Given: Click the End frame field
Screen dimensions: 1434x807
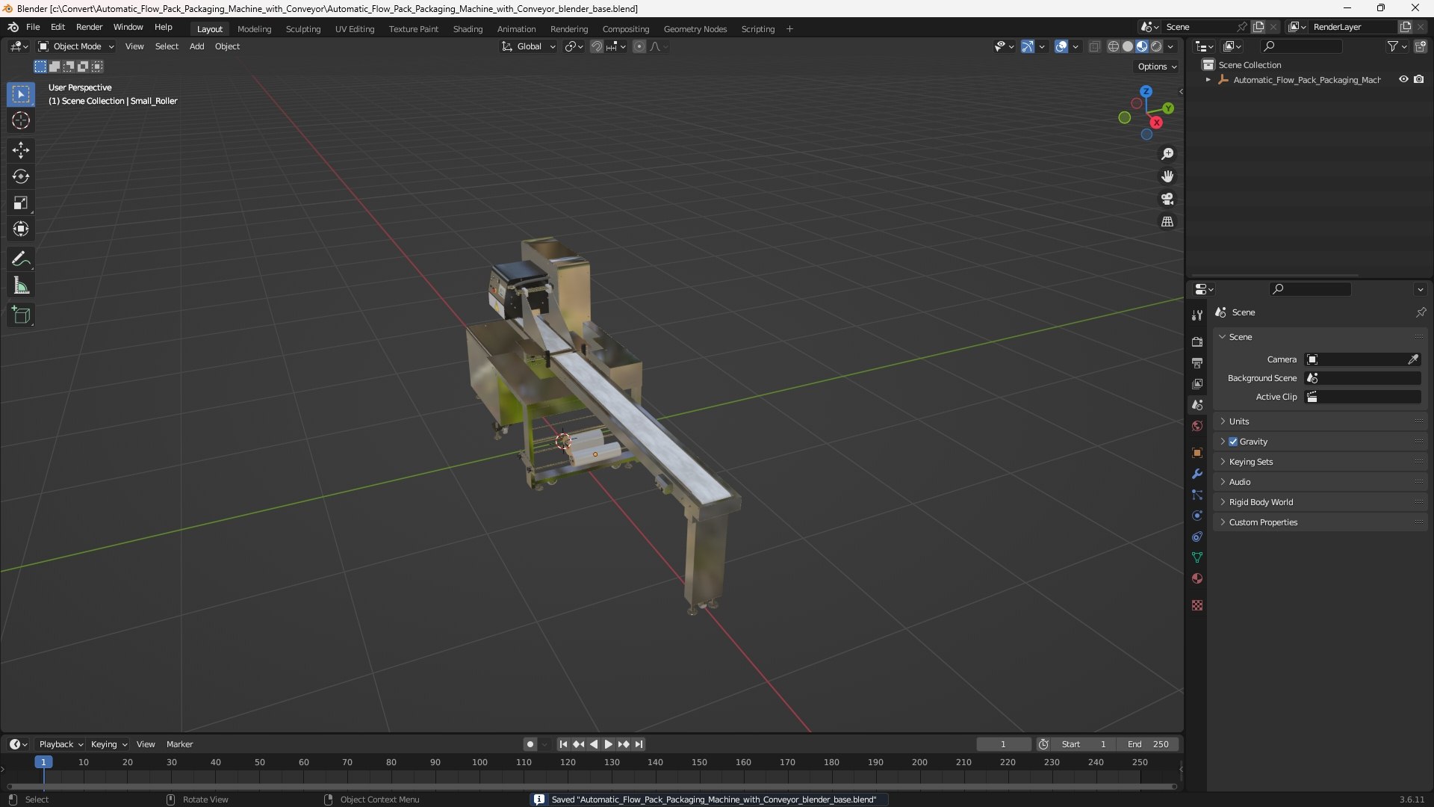Looking at the screenshot, I should click(1148, 744).
